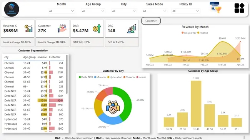Click the Revenue bar chart coin icon

tap(28, 28)
